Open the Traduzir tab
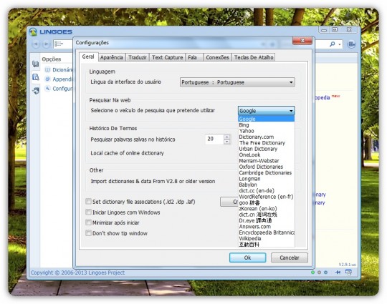 [138, 57]
